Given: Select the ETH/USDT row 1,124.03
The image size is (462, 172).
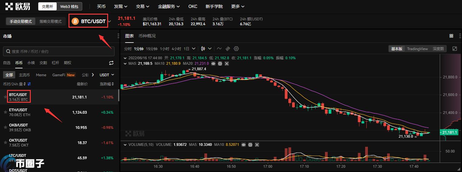Looking at the screenshot, I should 59,112.
